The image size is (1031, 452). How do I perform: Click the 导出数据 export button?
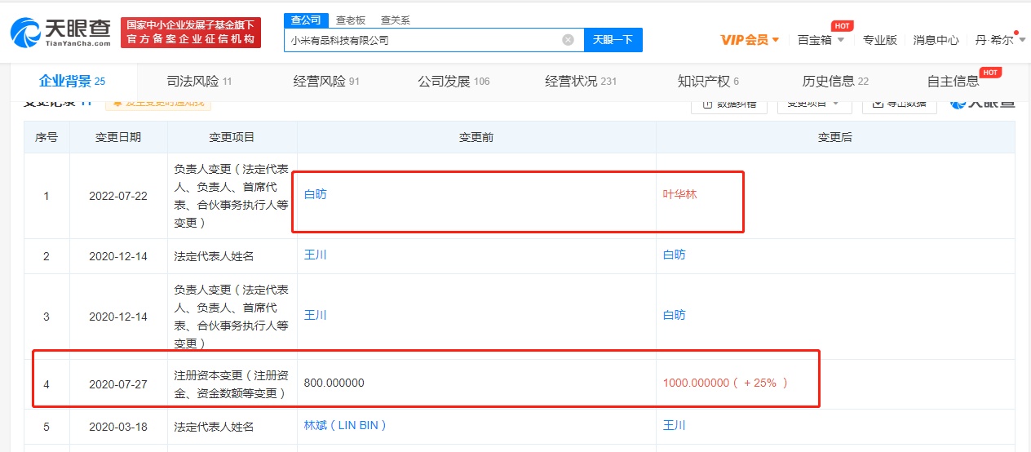(900, 104)
